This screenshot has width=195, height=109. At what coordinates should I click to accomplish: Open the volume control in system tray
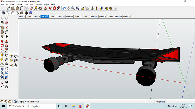point(176,106)
